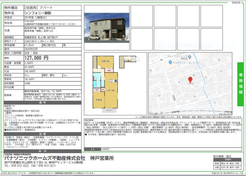Viewport: 246px width, 176px height.
Task: Click the 償却・敷引 label cell
Action: tap(52, 75)
